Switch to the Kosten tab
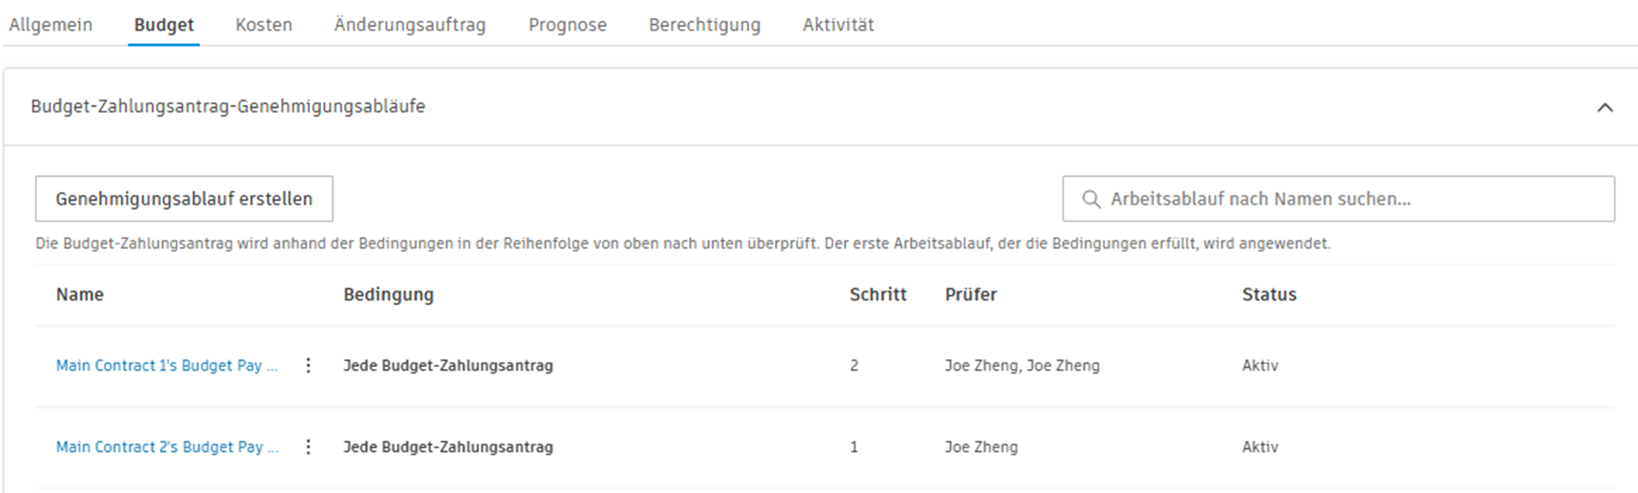Image resolution: width=1638 pixels, height=493 pixels. coord(264,25)
